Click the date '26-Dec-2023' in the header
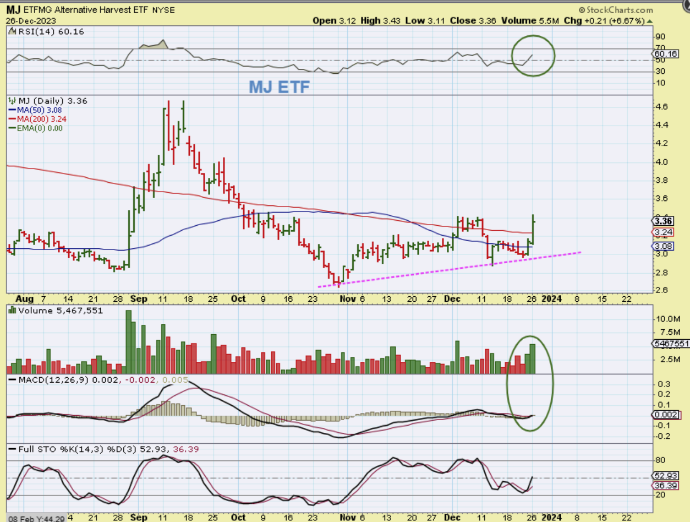This screenshot has height=522, width=690. tap(30, 20)
